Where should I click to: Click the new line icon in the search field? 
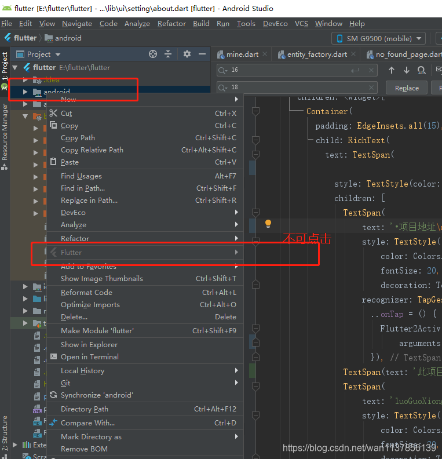pos(355,70)
